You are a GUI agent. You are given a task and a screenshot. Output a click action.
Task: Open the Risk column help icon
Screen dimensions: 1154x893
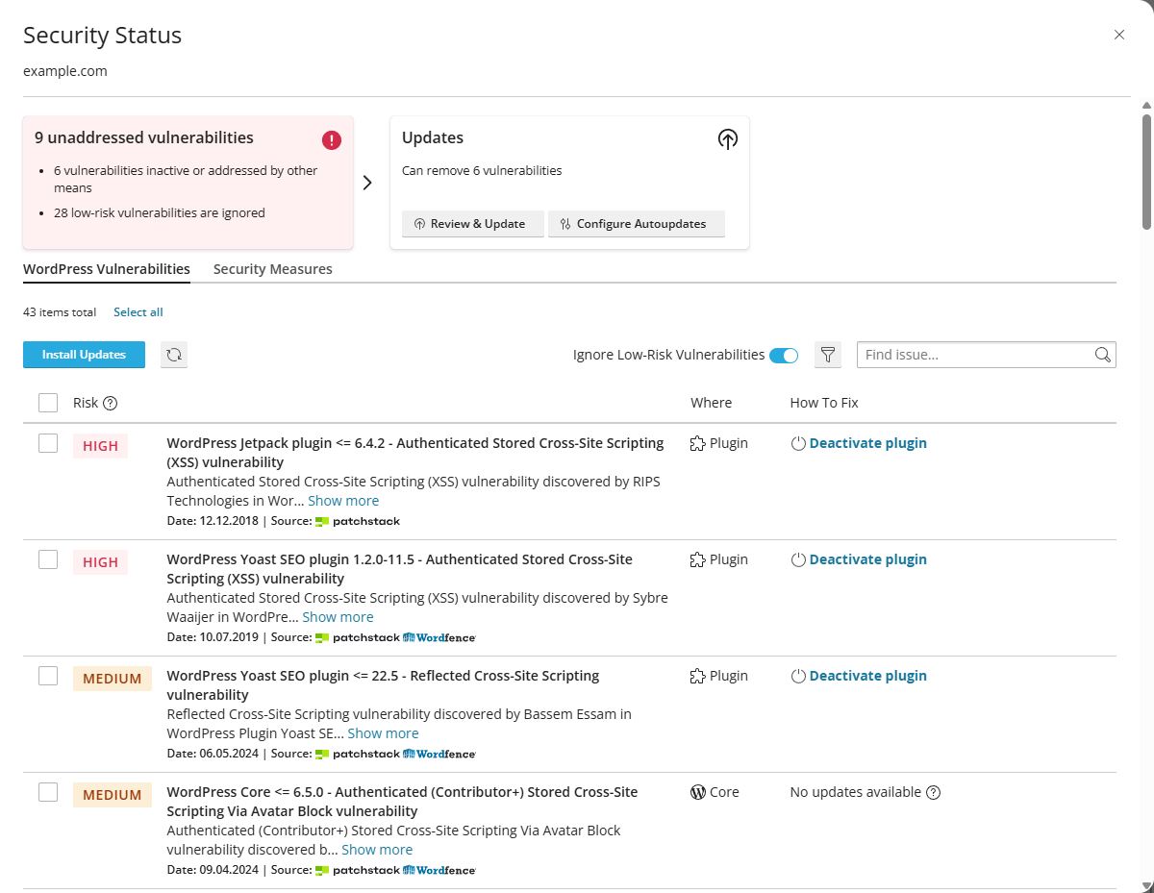110,403
